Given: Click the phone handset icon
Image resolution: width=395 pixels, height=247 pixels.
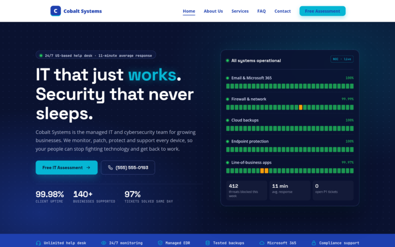Looking at the screenshot, I should (111, 168).
